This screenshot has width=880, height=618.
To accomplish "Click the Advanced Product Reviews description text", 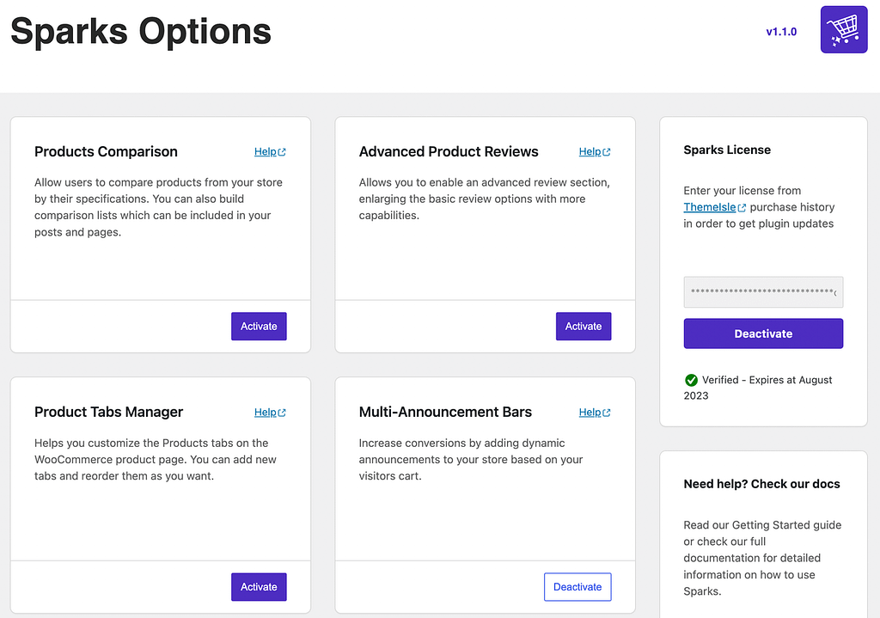I will 485,199.
